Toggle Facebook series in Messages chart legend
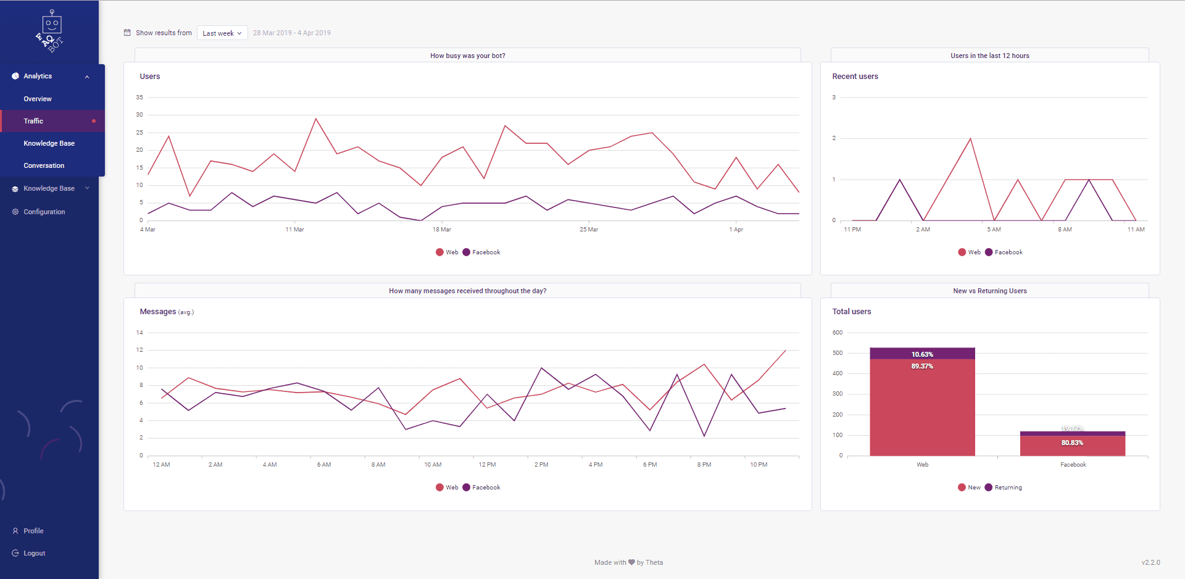Screen dimensions: 1185x579 tap(481, 487)
